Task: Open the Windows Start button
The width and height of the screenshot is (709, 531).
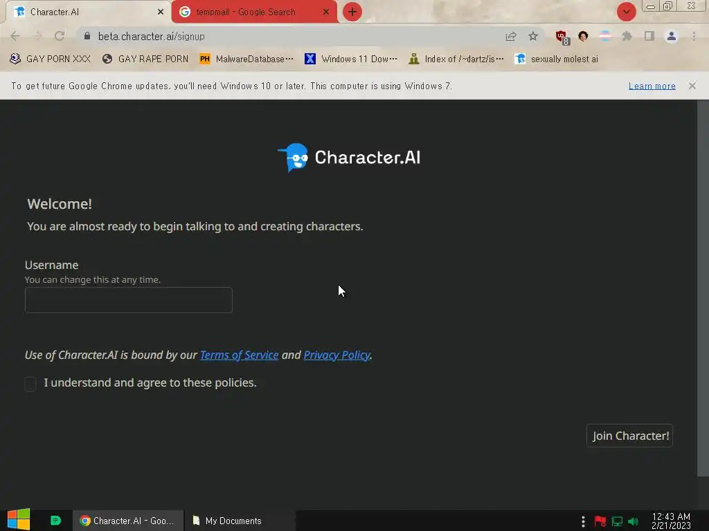Action: [19, 520]
